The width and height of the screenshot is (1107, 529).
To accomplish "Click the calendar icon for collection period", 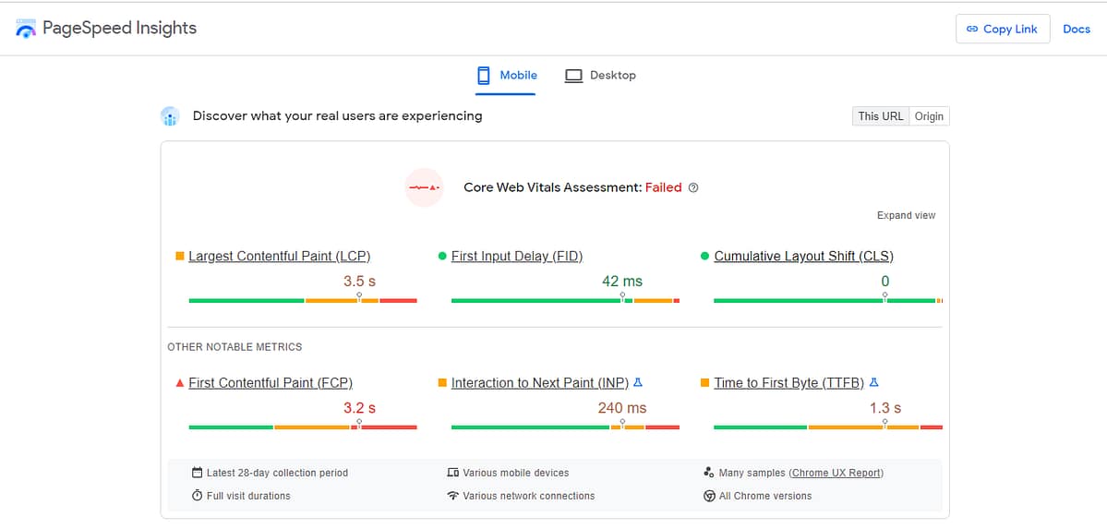I will coord(197,473).
